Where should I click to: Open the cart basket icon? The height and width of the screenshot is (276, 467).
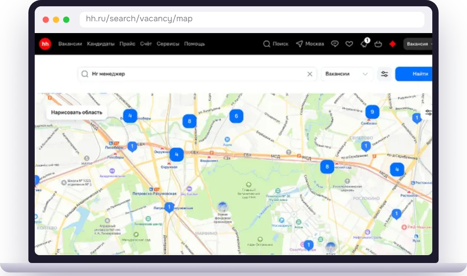tap(378, 44)
